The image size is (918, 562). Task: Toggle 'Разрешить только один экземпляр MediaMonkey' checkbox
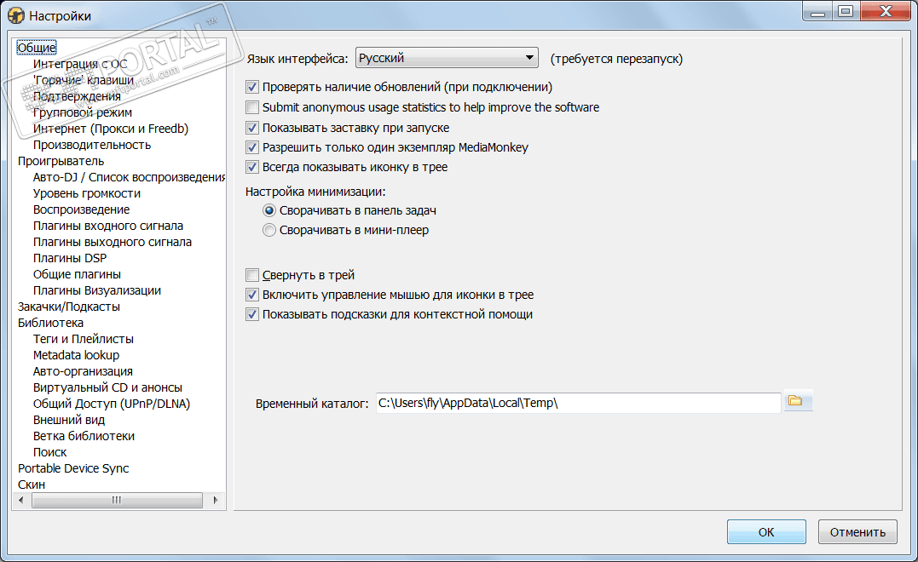click(252, 147)
